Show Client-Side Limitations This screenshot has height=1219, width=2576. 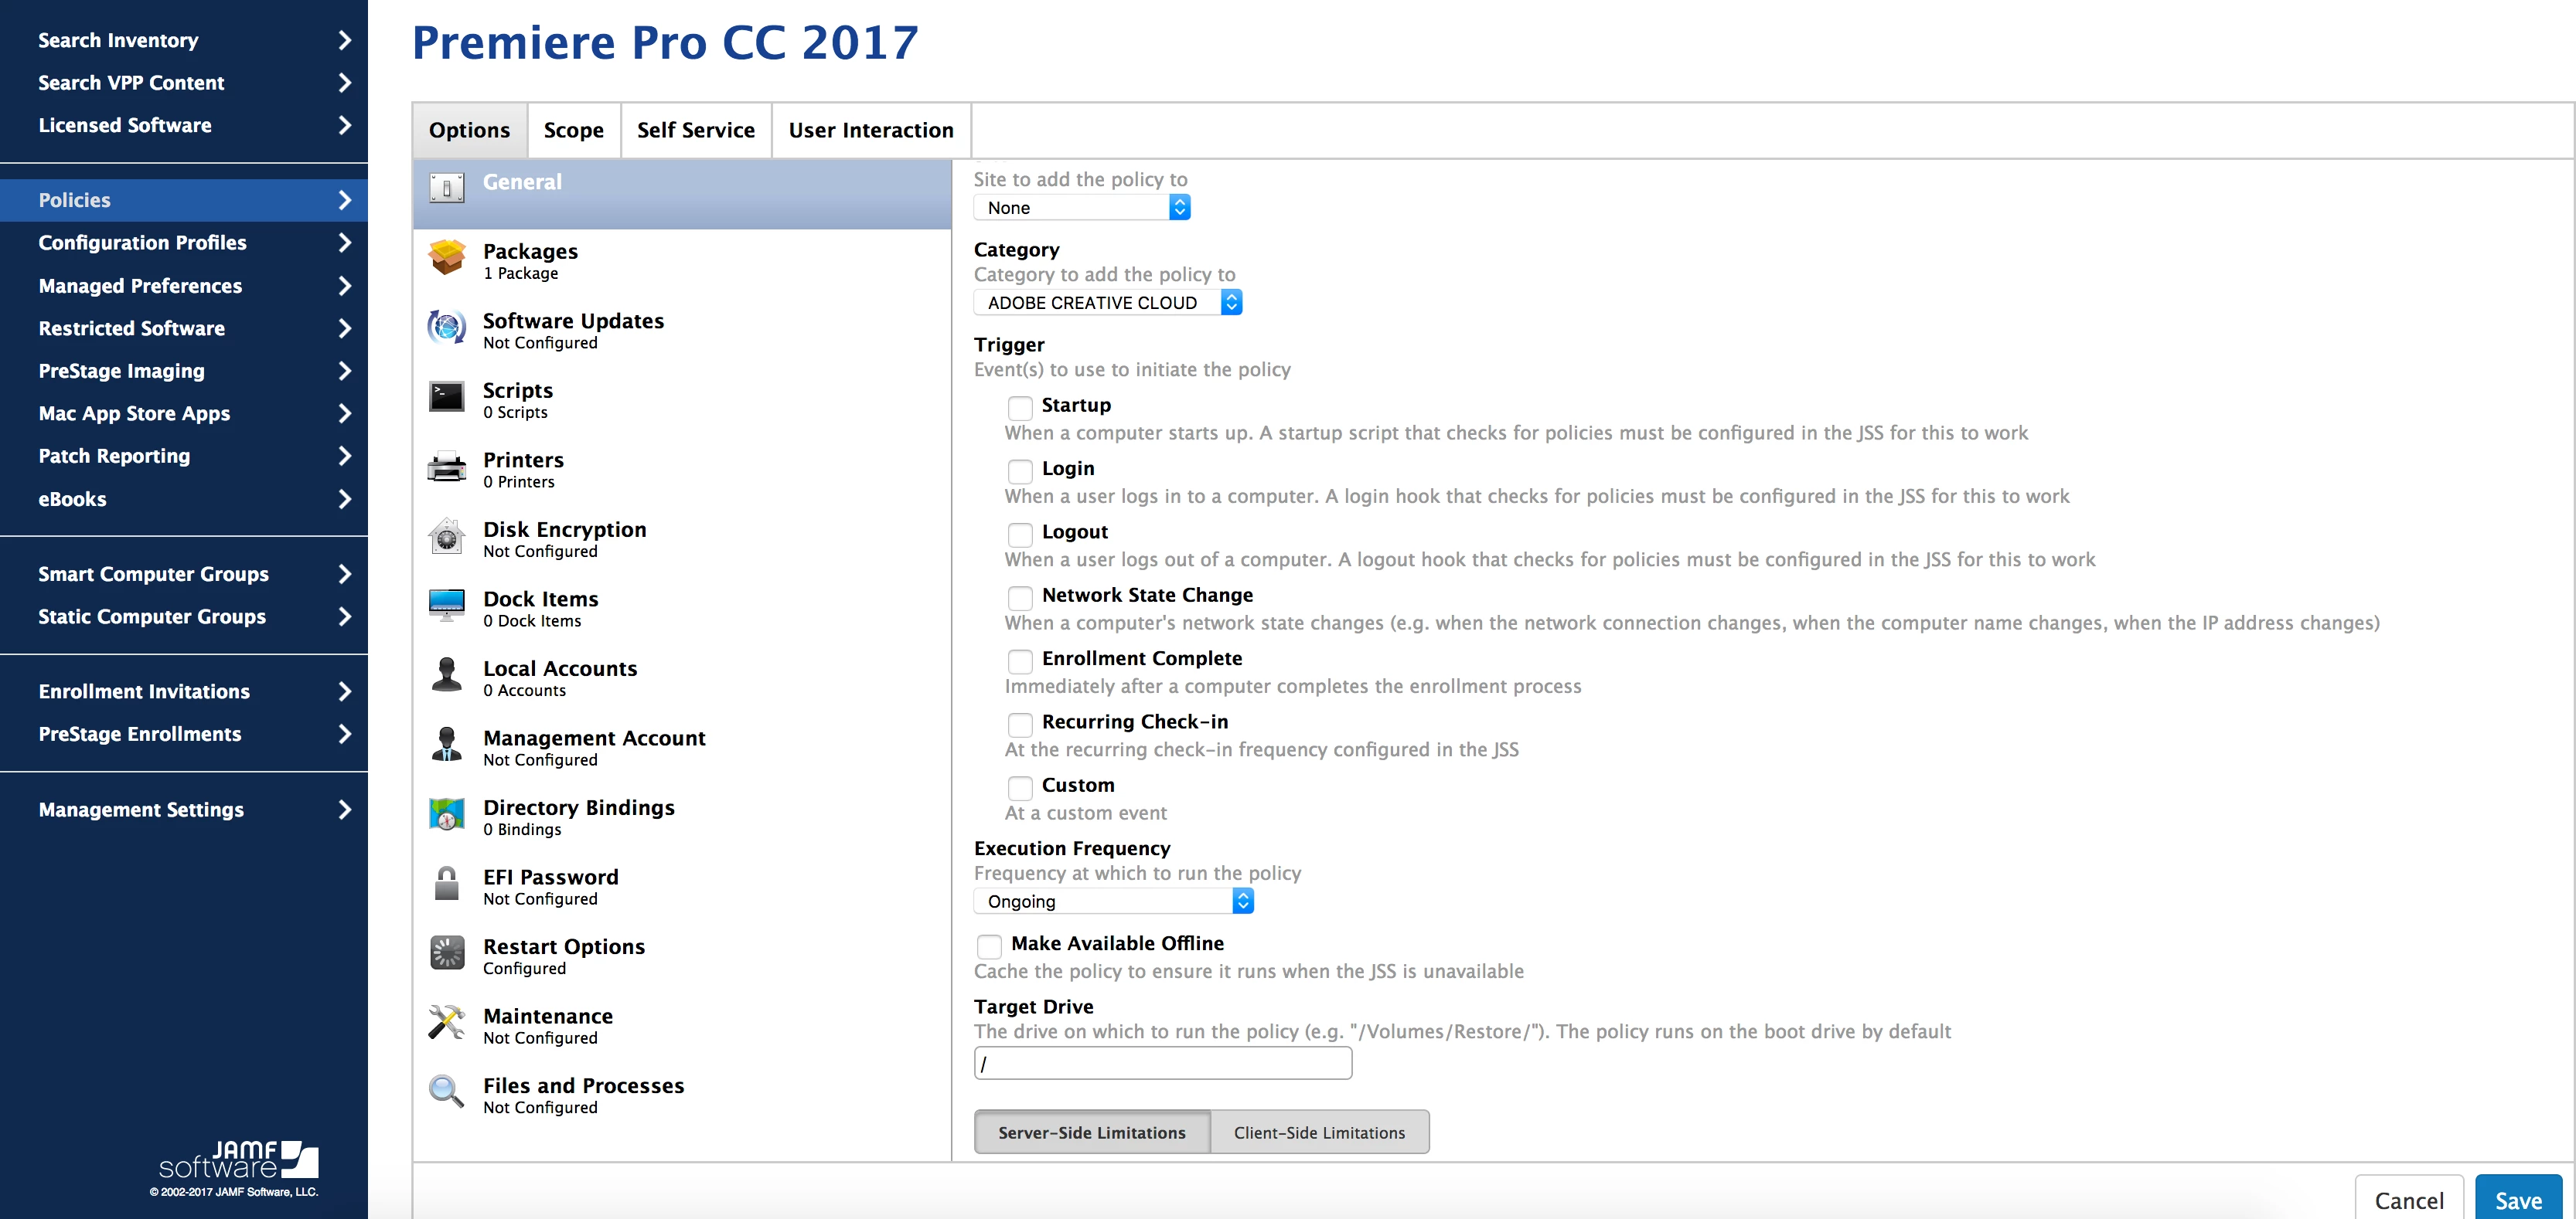tap(1318, 1132)
